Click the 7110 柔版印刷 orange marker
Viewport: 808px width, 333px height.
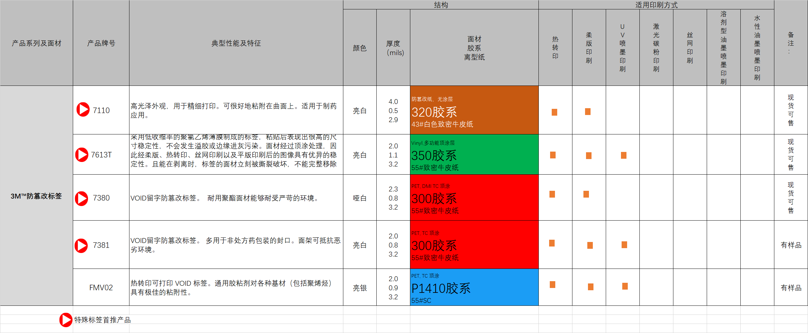588,111
